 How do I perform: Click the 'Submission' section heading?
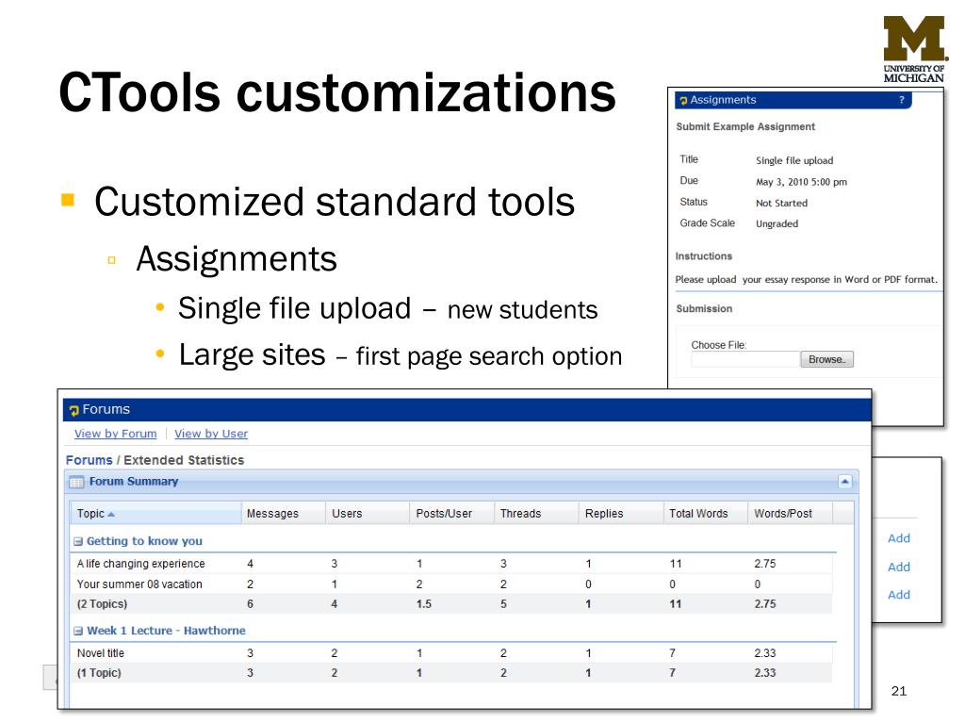coord(704,309)
